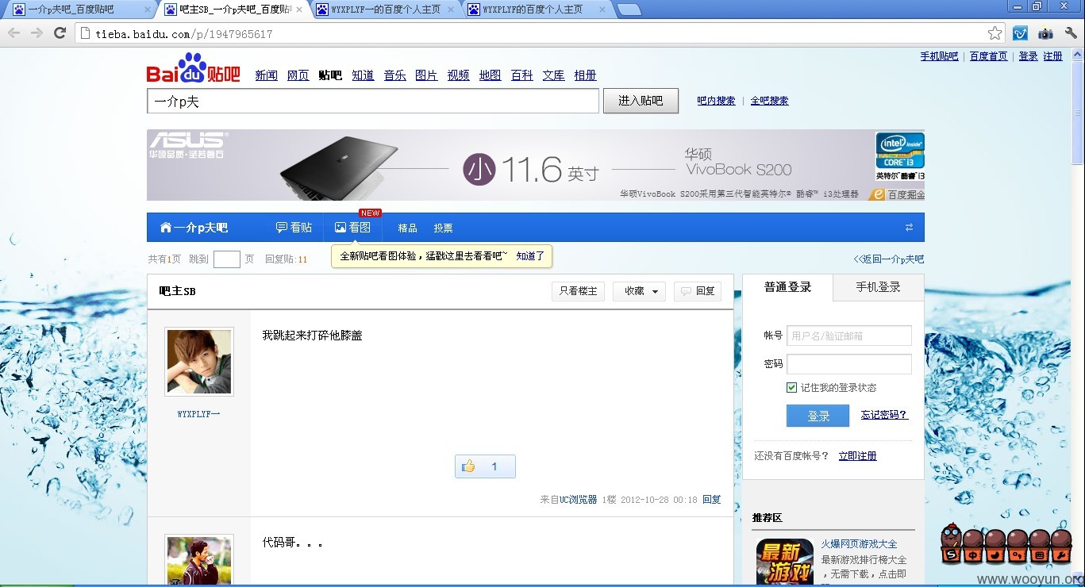Click the browser forward arrow

(x=37, y=33)
